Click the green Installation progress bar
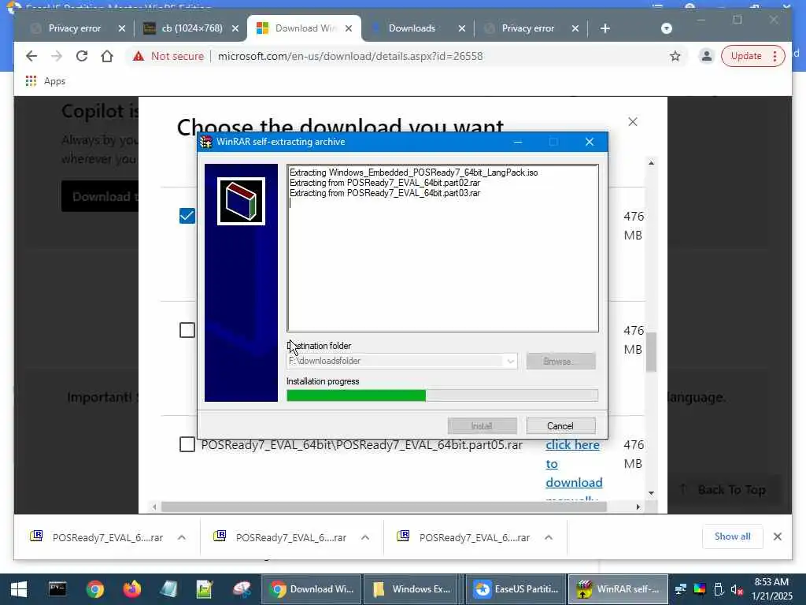The width and height of the screenshot is (806, 605). point(356,395)
